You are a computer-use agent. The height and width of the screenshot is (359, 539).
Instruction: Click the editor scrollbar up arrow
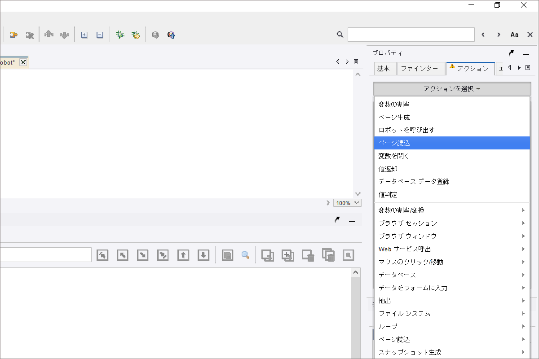point(358,74)
